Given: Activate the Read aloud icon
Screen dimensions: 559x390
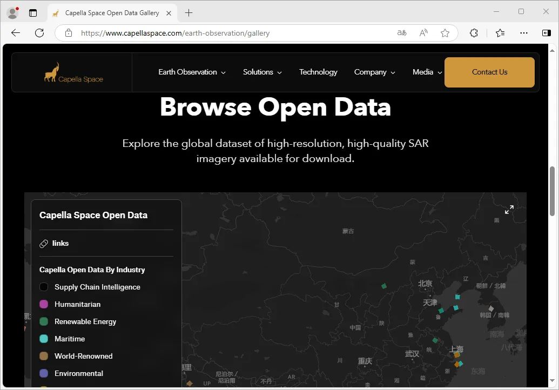Looking at the screenshot, I should (423, 33).
